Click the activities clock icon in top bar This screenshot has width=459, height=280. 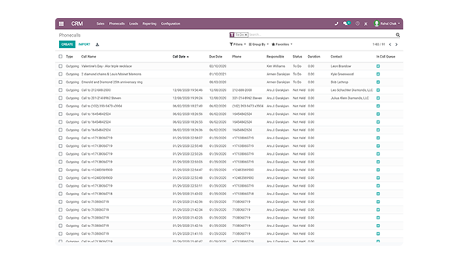[x=357, y=23]
